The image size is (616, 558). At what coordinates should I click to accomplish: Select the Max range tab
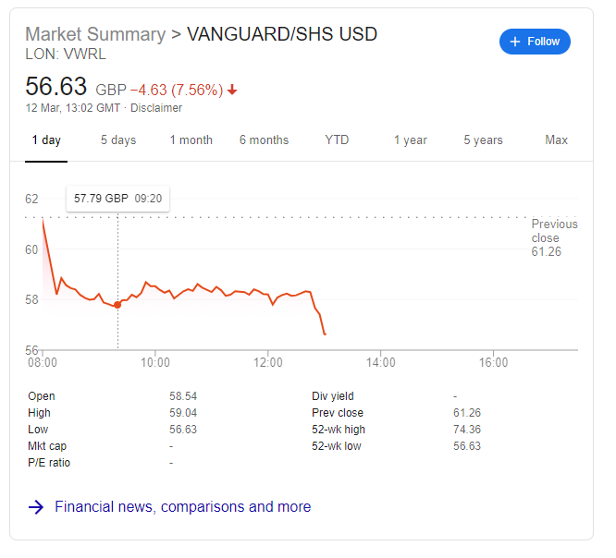(x=556, y=140)
